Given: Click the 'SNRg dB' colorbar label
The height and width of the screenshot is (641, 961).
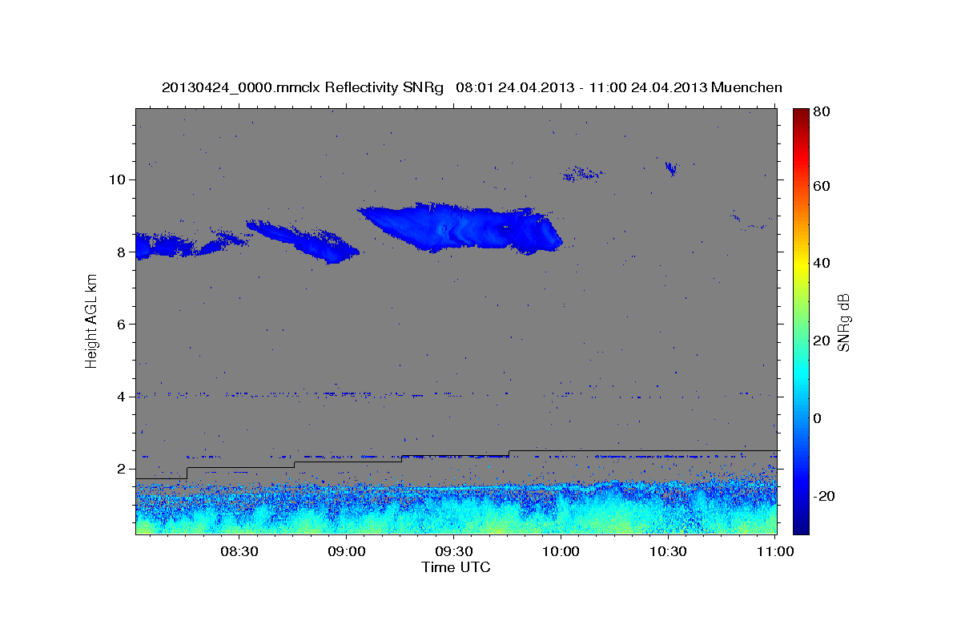Looking at the screenshot, I should point(843,322).
